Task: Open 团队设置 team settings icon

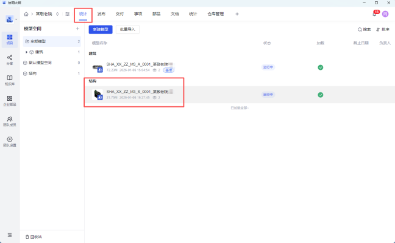Action: 10,142
